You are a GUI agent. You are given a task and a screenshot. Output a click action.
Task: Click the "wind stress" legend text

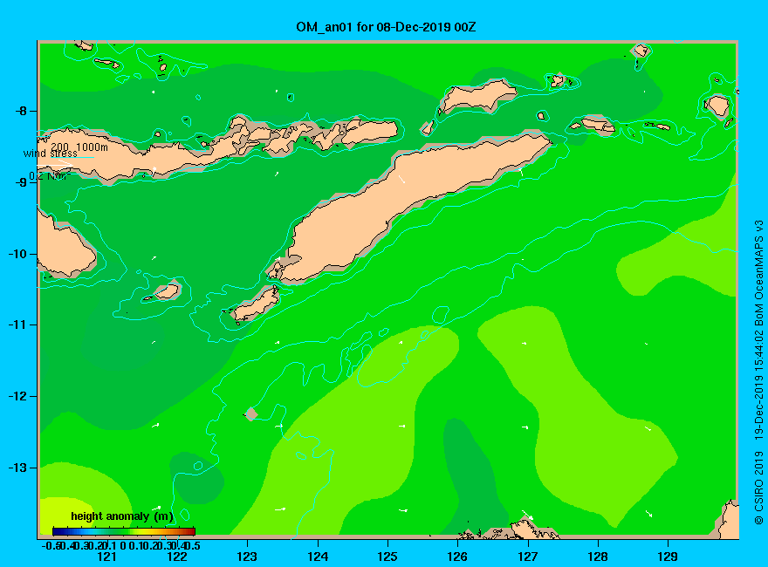pyautogui.click(x=51, y=154)
